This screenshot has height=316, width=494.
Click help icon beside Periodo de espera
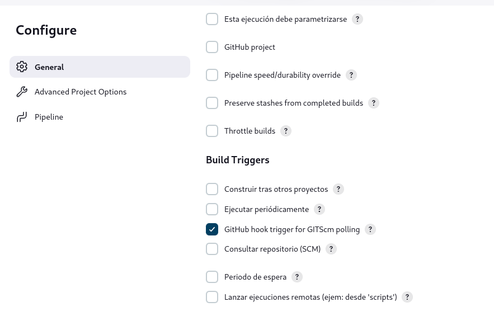point(297,277)
